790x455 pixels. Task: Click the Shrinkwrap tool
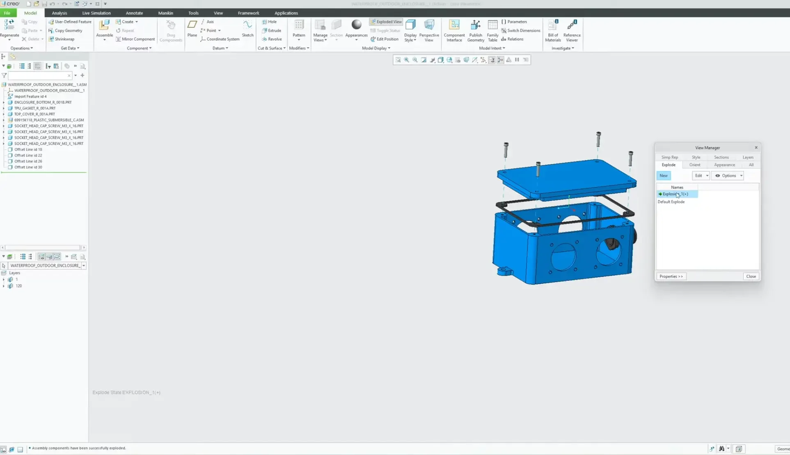point(61,39)
